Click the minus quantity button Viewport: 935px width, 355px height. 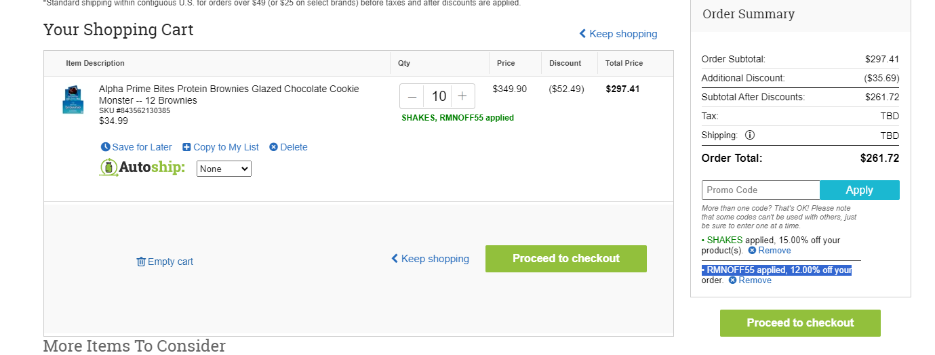pyautogui.click(x=412, y=96)
